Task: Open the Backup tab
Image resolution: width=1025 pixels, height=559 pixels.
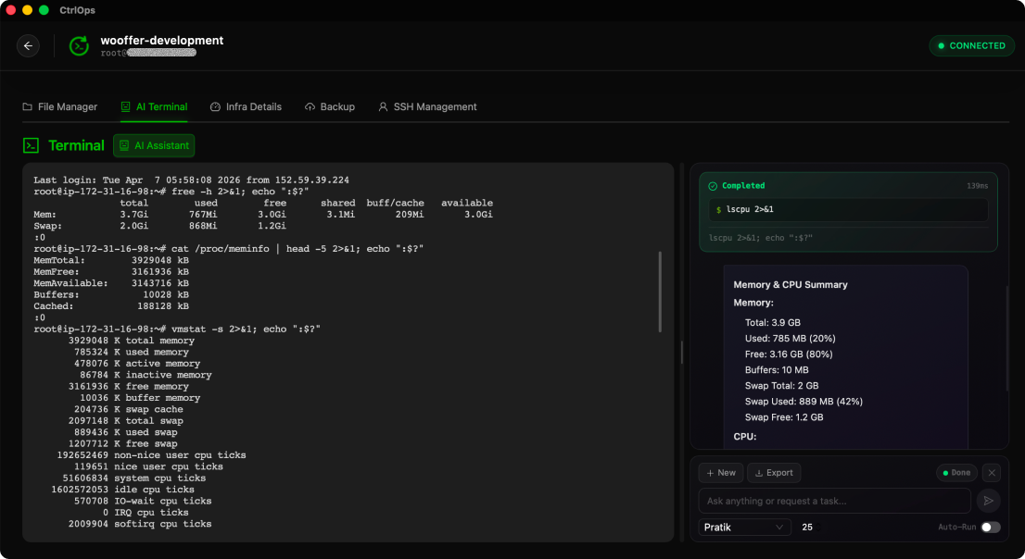Action: 330,106
